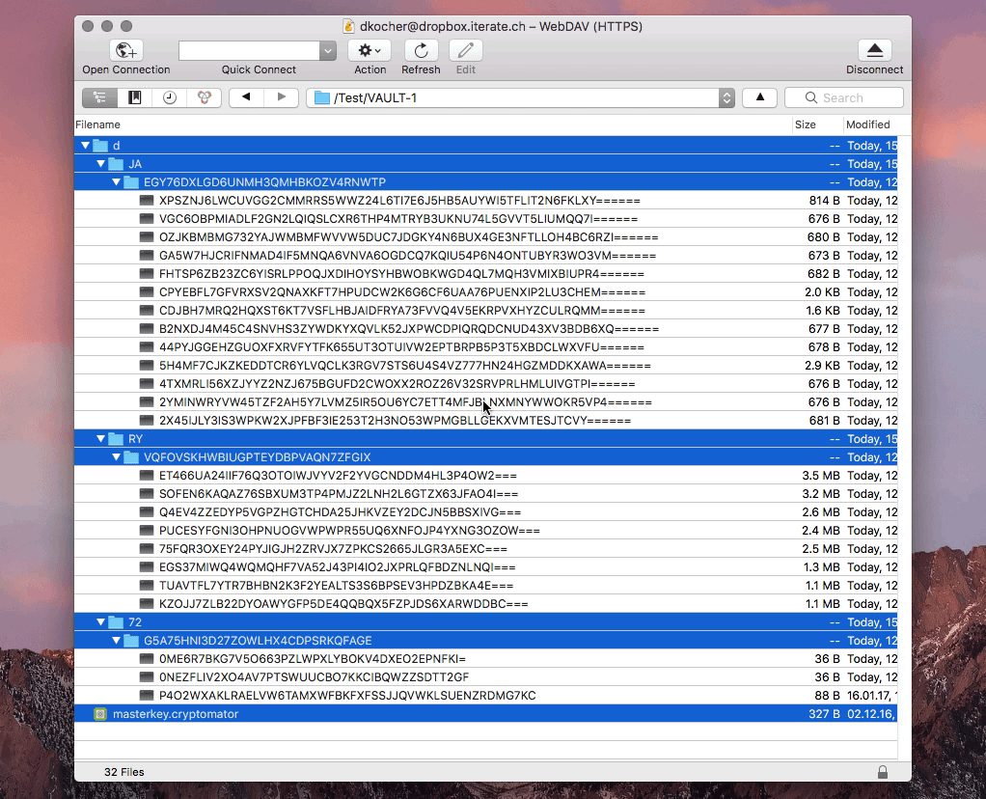Open the Action gear menu
Viewport: 986px width, 799px height.
tap(370, 51)
